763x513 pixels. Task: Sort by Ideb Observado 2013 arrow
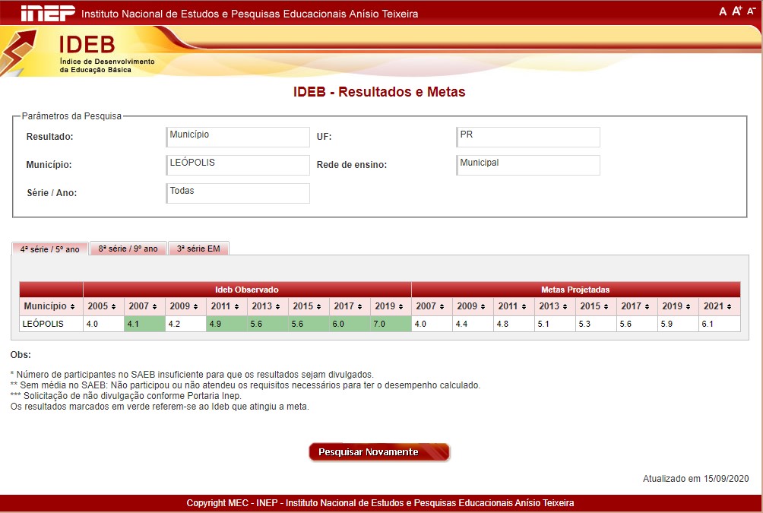click(277, 306)
